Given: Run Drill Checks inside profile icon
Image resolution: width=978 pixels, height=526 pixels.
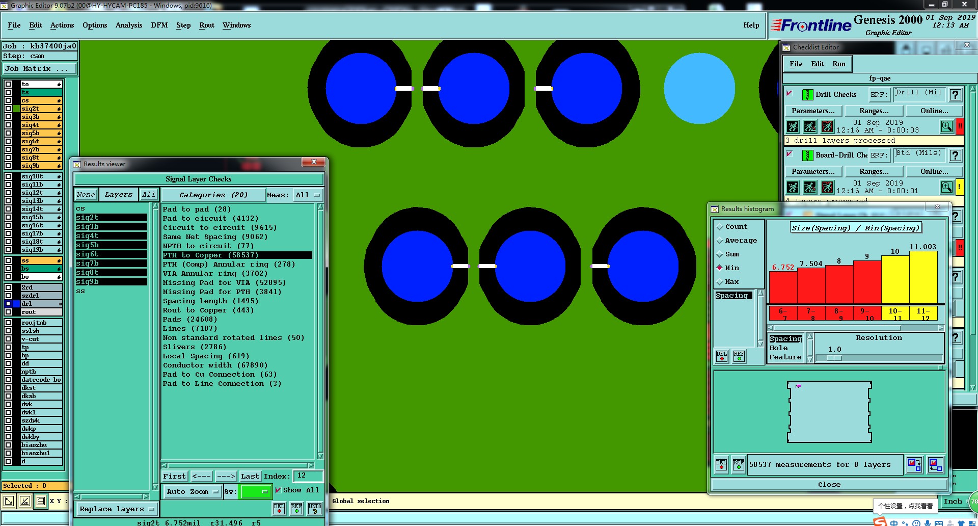Looking at the screenshot, I should (x=827, y=126).
